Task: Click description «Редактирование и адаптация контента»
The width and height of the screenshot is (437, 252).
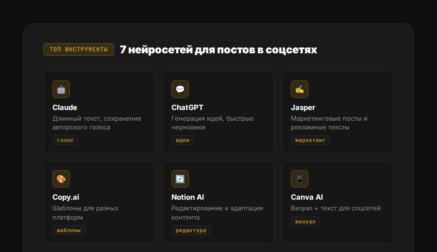Action: point(217,212)
